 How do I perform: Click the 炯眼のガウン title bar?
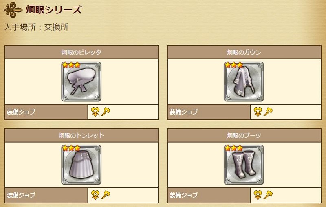coord(244,52)
